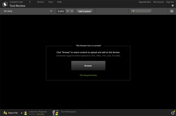Click the Add Comment button

tap(141, 11)
